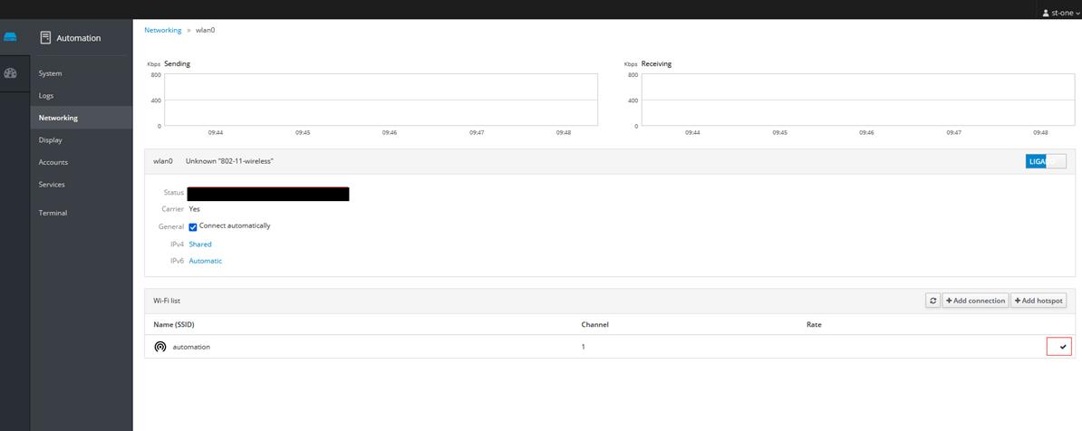Open the IPv4 Shared settings link
Screen dimensions: 1082x431
(200, 244)
